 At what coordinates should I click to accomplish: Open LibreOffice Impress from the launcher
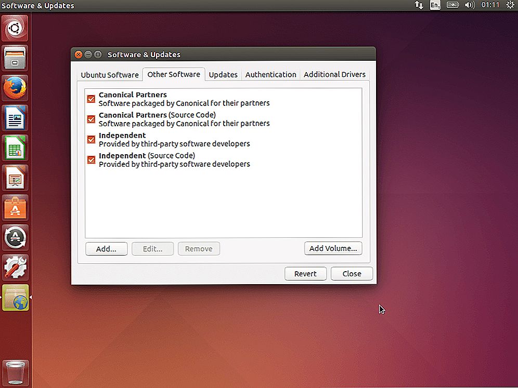tap(15, 178)
